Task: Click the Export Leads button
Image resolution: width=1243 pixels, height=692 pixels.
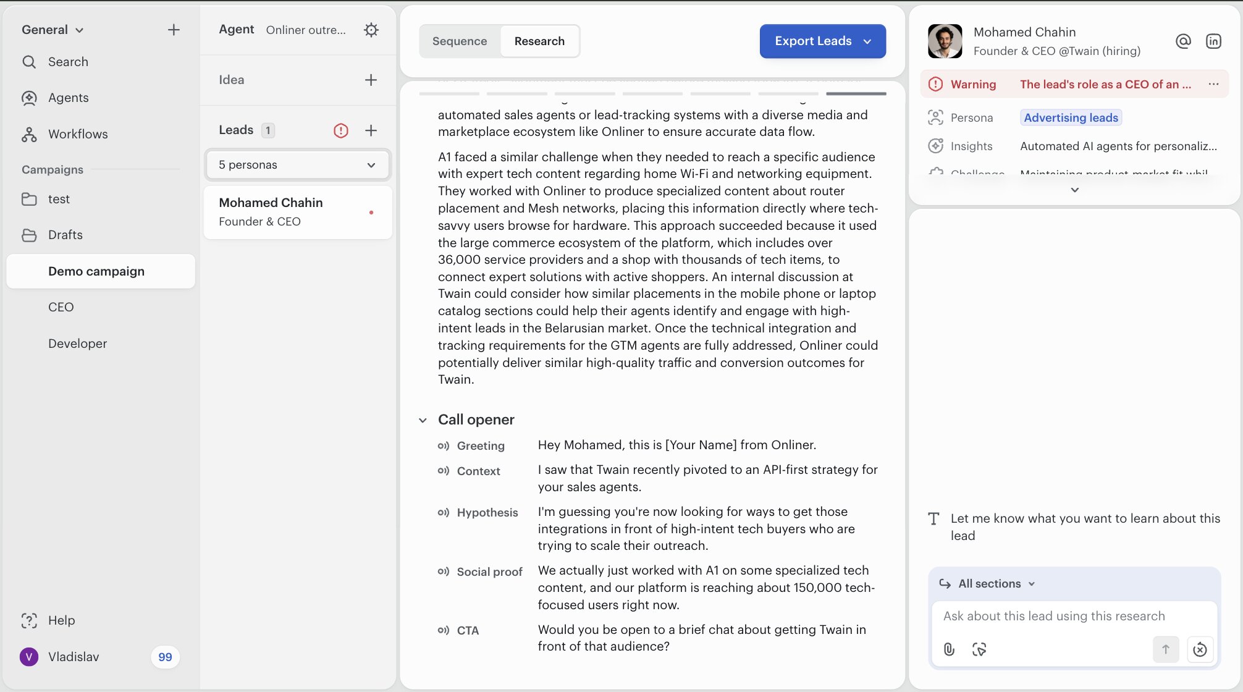Action: pos(822,41)
